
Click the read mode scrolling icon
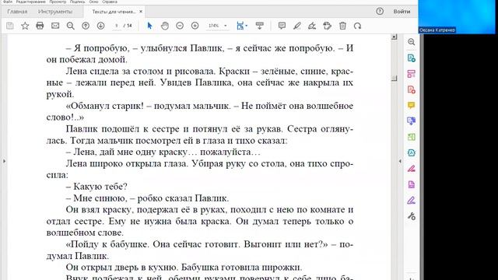click(x=259, y=26)
